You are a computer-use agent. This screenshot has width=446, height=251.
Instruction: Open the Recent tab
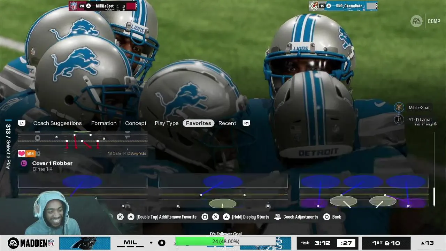pos(227,123)
